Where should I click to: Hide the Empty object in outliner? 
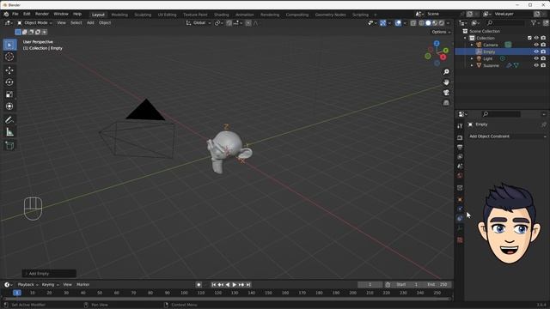(536, 51)
